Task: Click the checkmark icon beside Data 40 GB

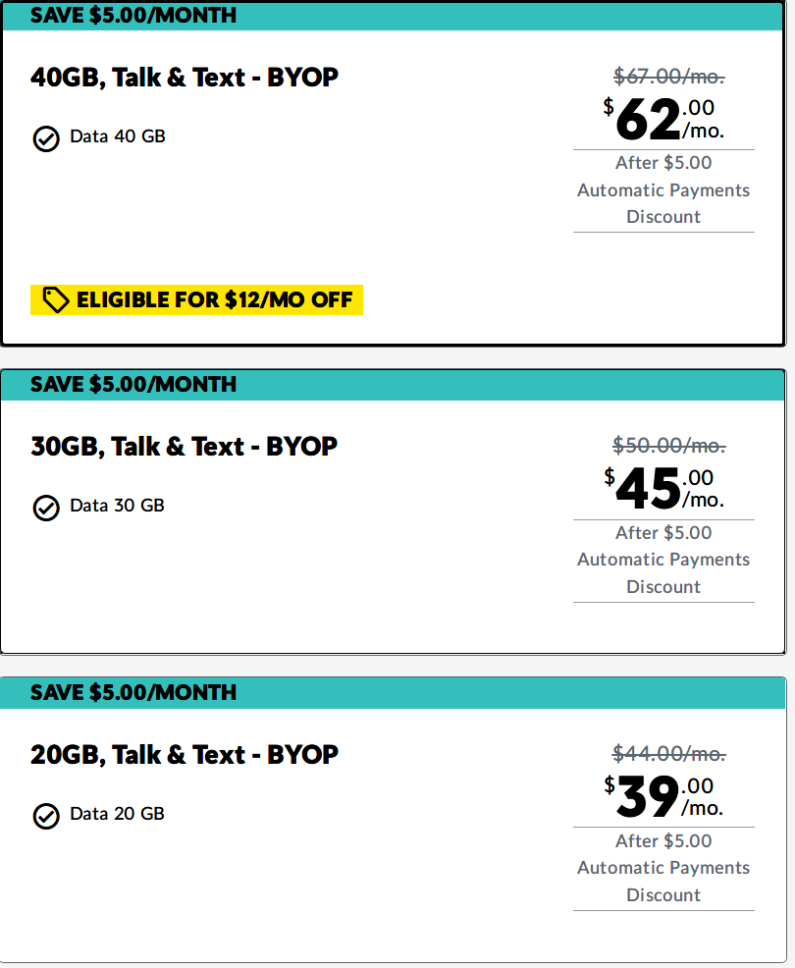Action: pyautogui.click(x=46, y=138)
